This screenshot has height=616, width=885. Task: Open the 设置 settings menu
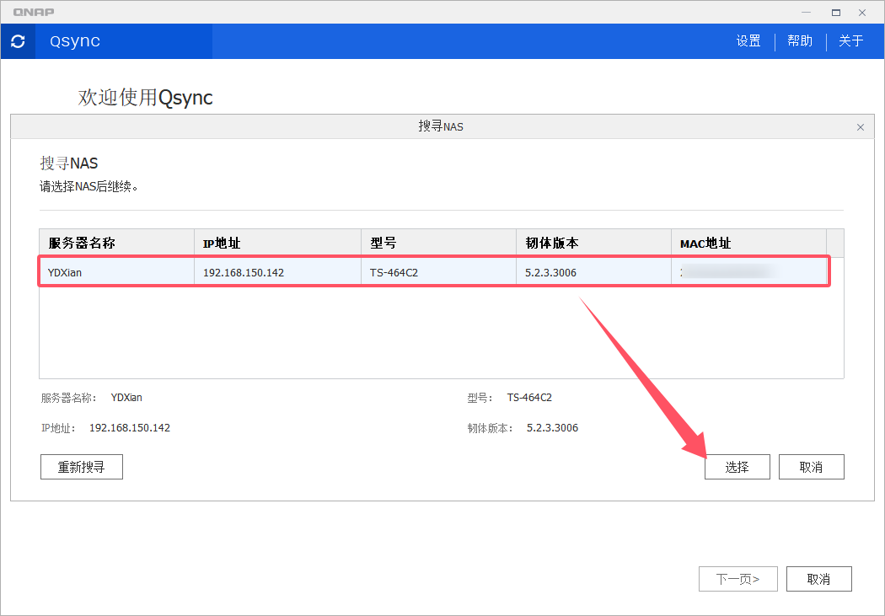[x=748, y=41]
